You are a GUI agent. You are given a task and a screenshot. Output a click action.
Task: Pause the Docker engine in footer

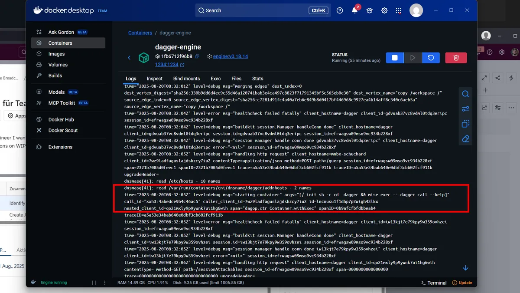(x=94, y=283)
